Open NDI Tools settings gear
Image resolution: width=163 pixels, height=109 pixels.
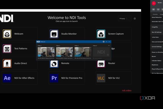135,19
